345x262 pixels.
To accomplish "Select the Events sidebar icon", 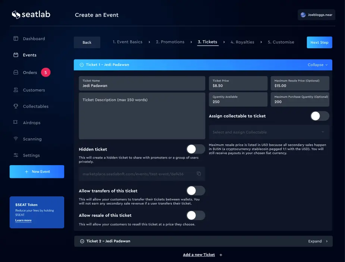I will coord(15,55).
